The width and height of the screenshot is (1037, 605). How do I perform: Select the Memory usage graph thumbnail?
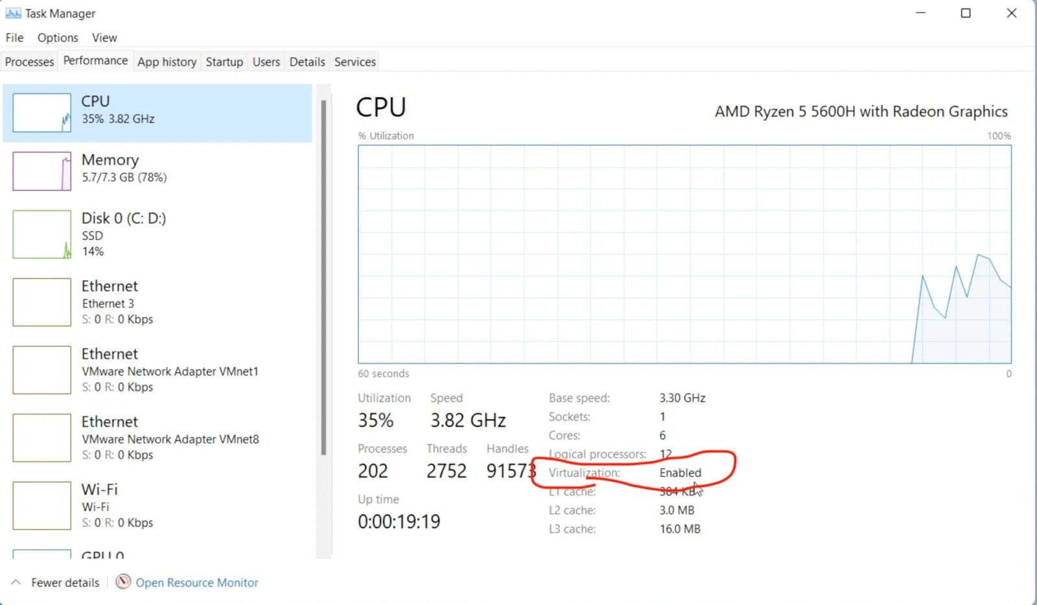pyautogui.click(x=42, y=171)
